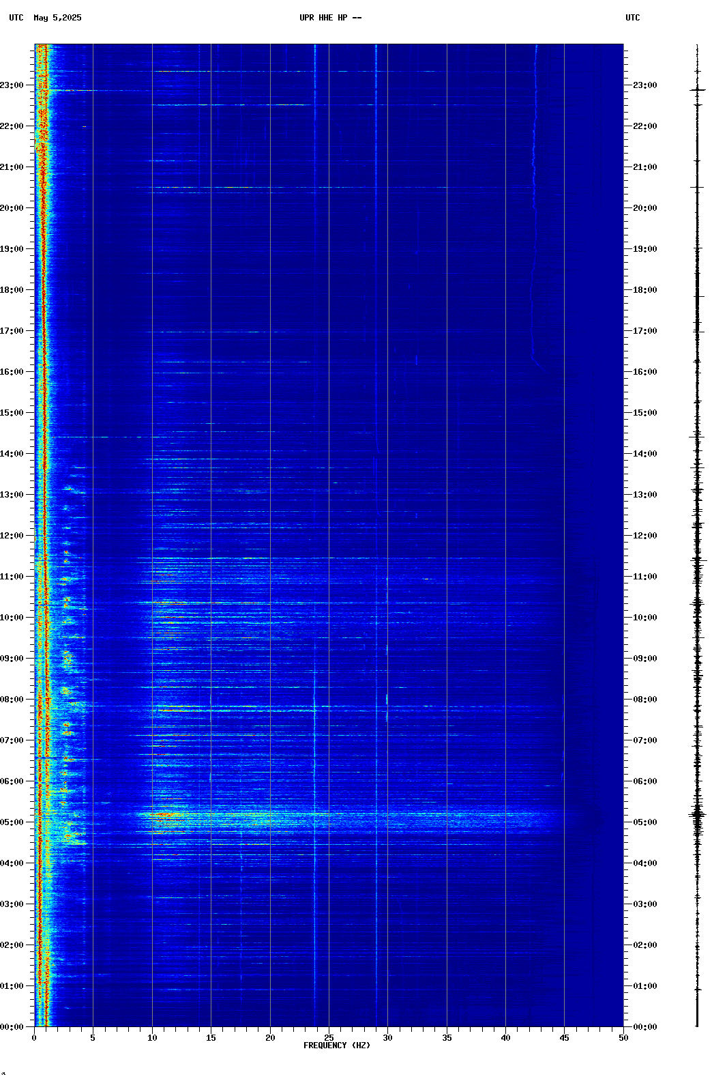Select the 50 Hz frequency tick label
The width and height of the screenshot is (727, 1081).
tap(623, 1038)
